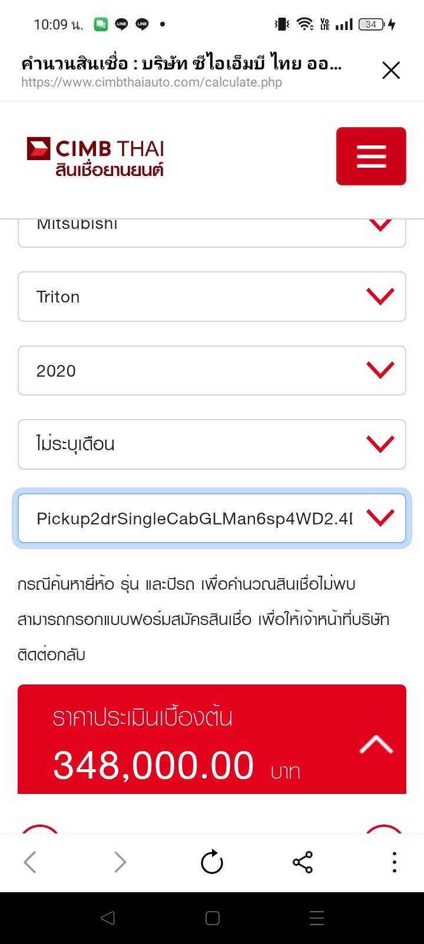This screenshot has height=944, width=424.
Task: Collapse the ราคาประเมินเบื้องต้น panel arrow
Action: click(x=376, y=745)
